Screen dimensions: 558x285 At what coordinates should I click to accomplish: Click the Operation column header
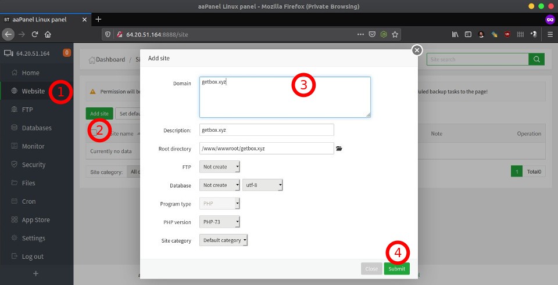click(x=529, y=134)
